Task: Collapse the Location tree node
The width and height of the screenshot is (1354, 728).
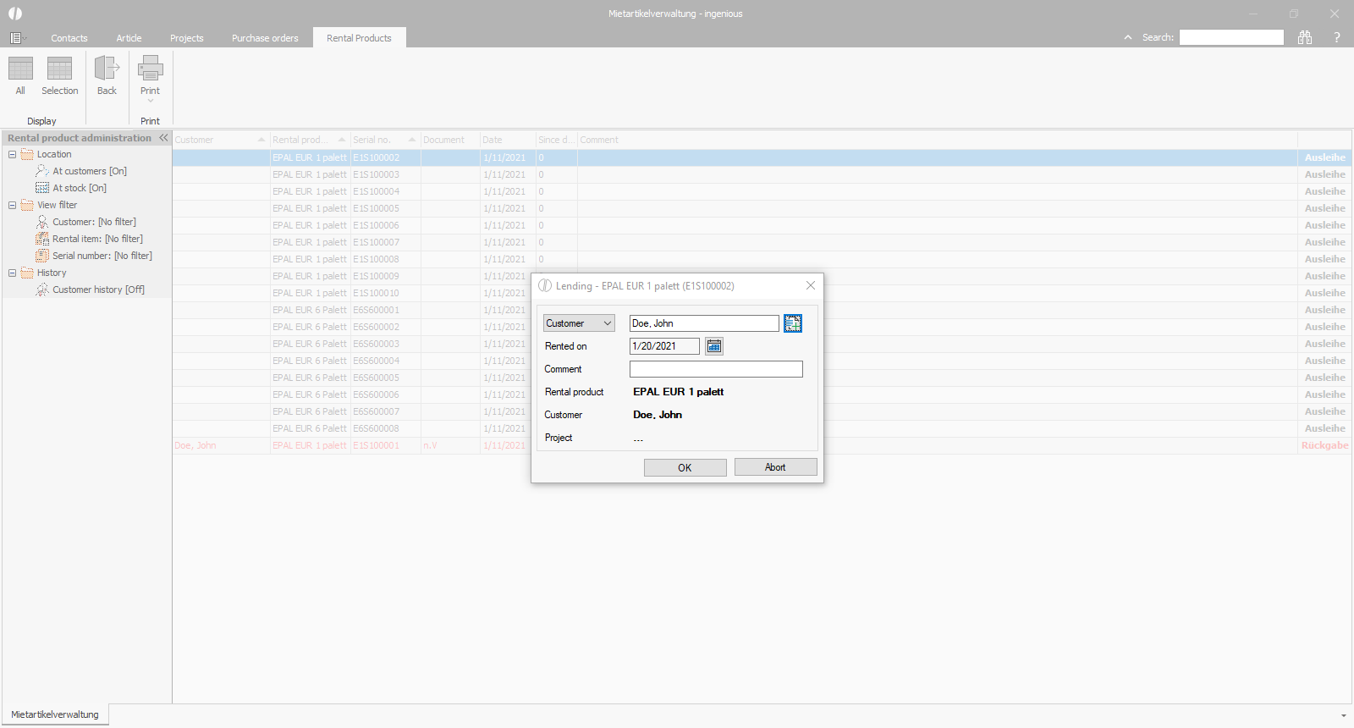Action: pos(12,154)
